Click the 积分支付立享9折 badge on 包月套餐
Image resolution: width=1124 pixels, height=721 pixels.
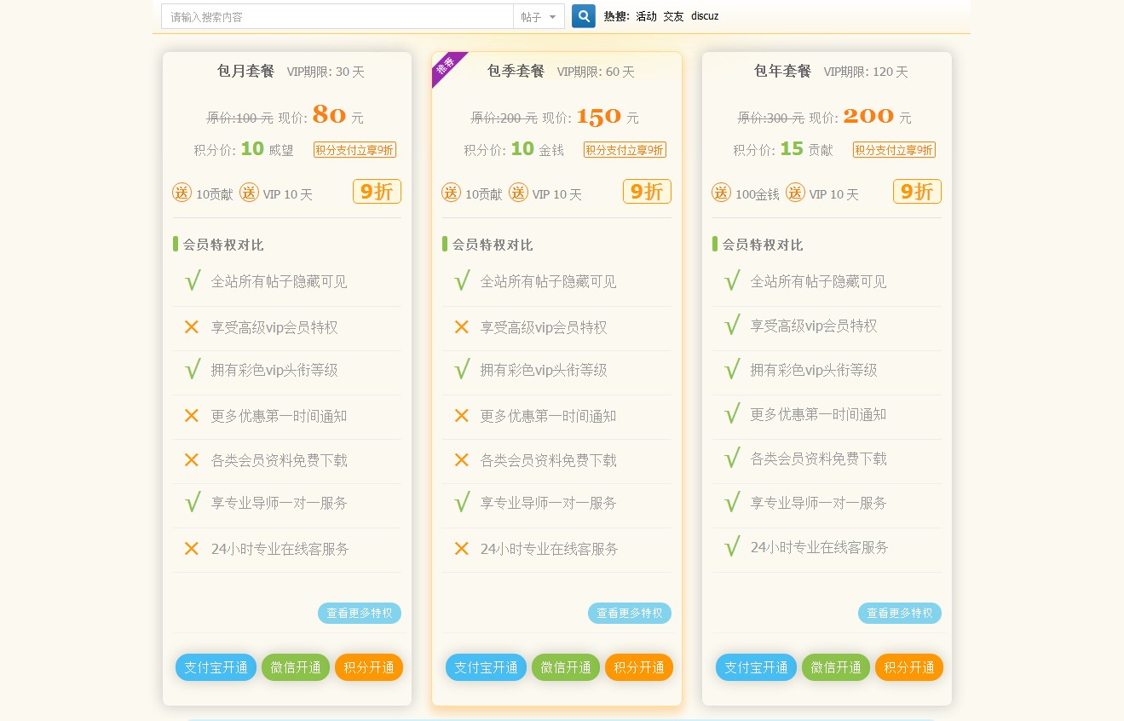pyautogui.click(x=354, y=149)
